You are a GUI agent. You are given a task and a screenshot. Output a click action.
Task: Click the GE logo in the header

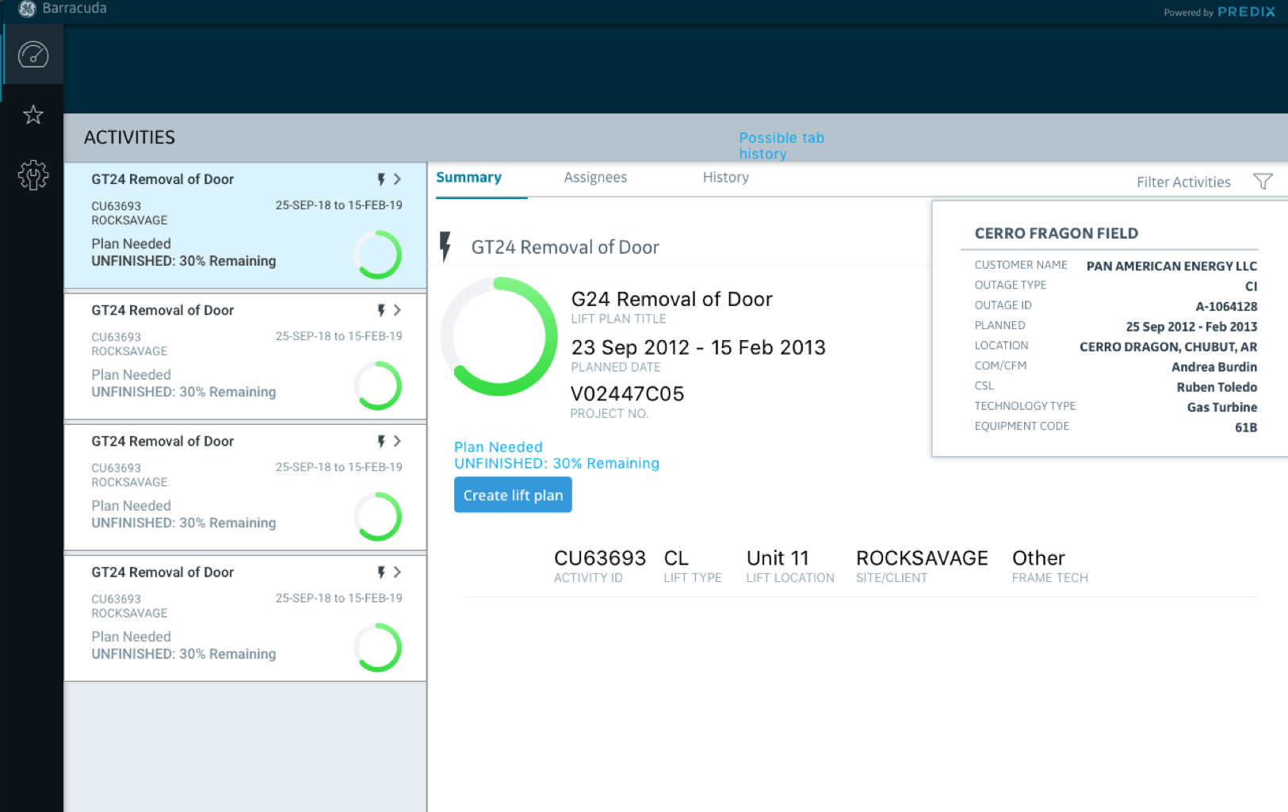(27, 9)
